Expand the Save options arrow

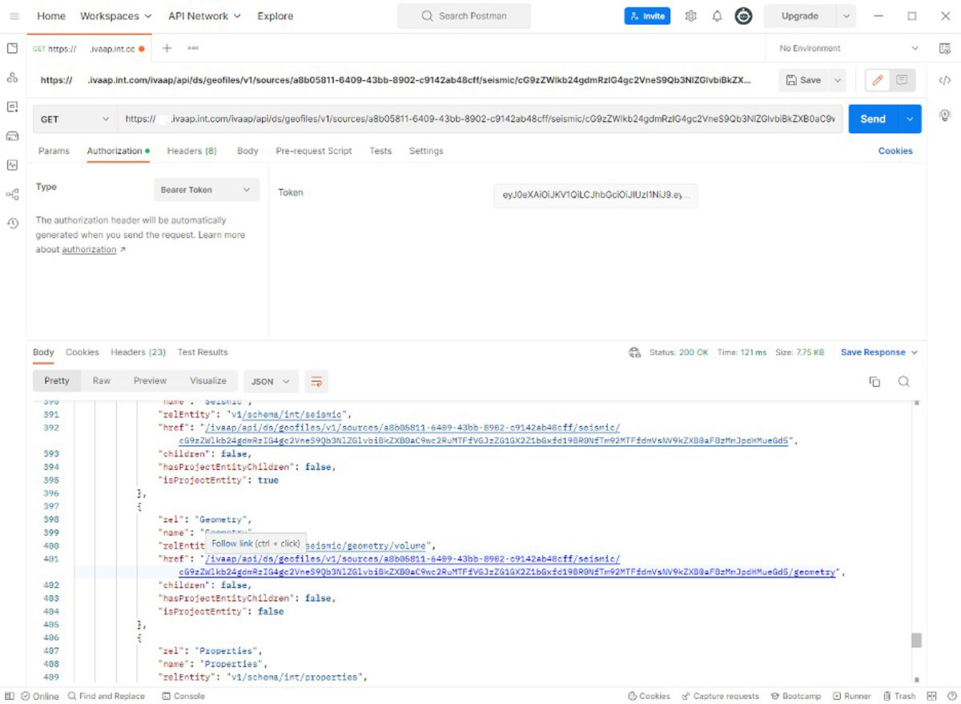tap(838, 80)
